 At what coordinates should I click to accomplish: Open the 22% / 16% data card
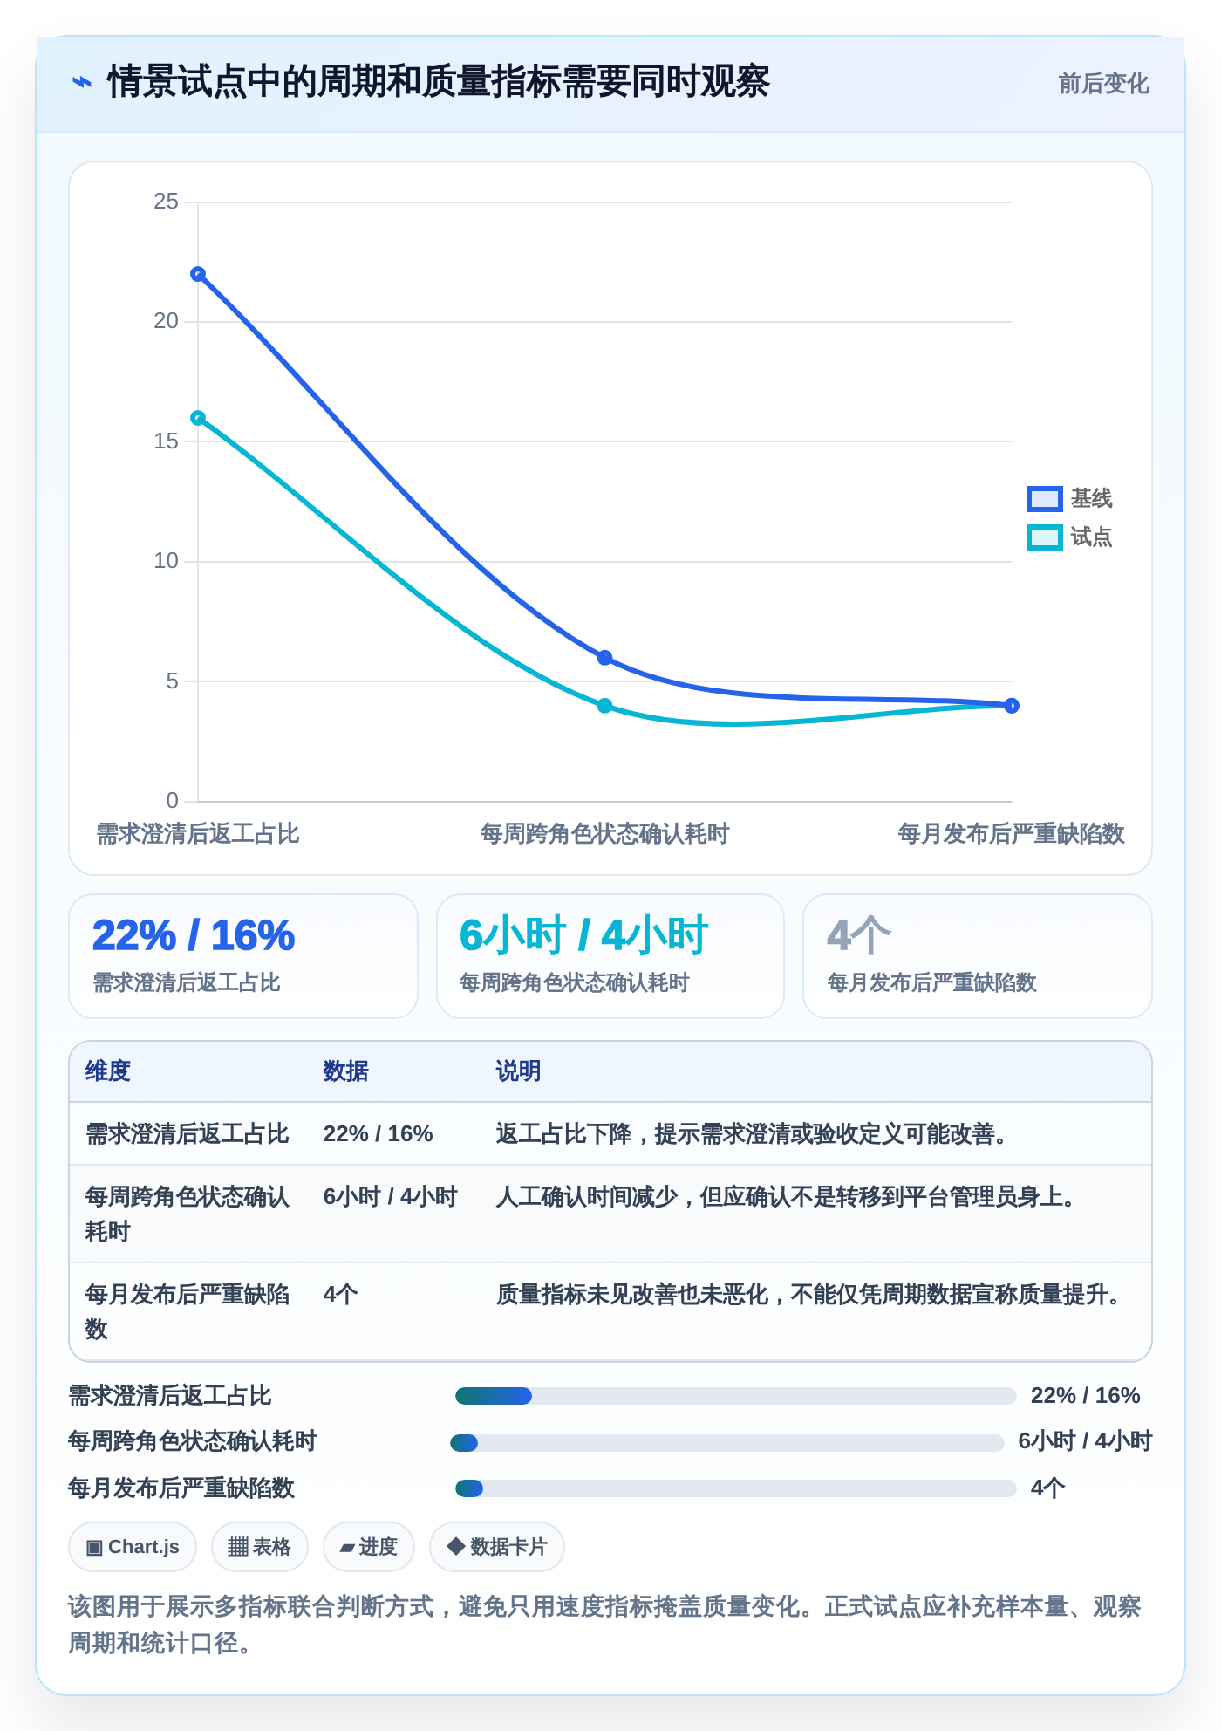pos(243,956)
